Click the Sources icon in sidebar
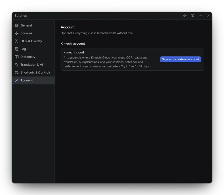 (x=17, y=33)
